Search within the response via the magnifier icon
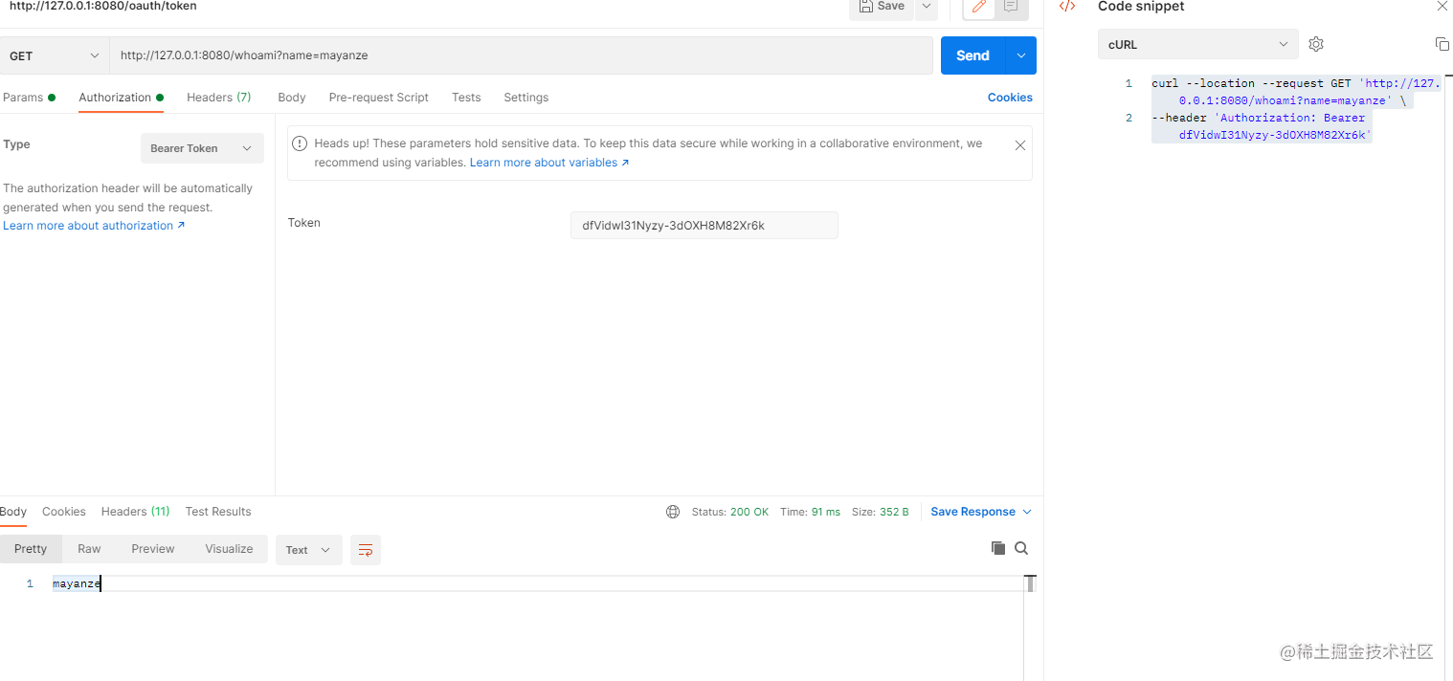 click(1021, 547)
